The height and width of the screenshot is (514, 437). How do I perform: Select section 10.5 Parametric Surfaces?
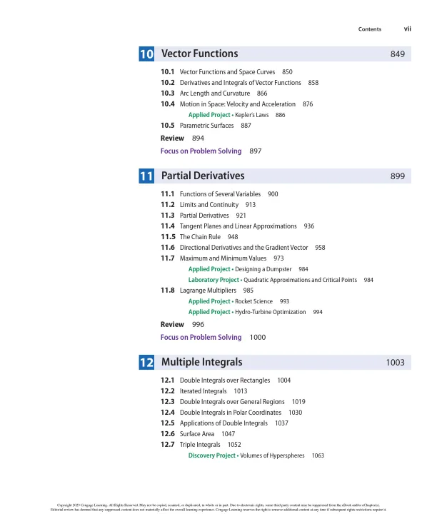(x=206, y=125)
